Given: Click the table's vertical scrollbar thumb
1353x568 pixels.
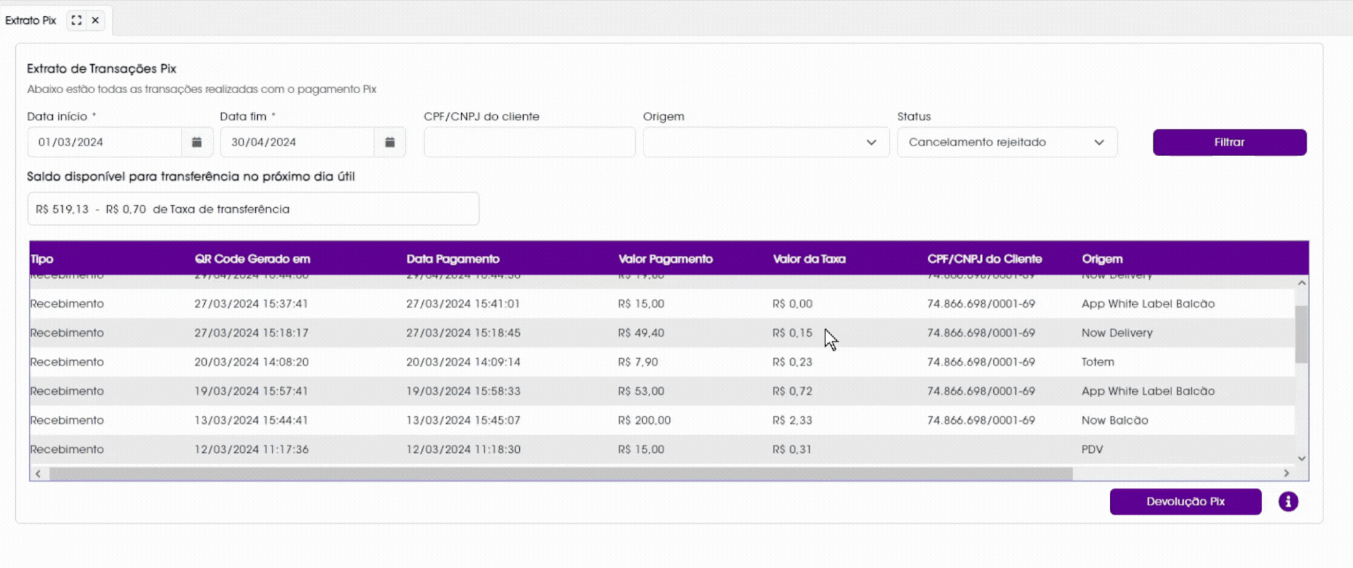Looking at the screenshot, I should pyautogui.click(x=1301, y=334).
